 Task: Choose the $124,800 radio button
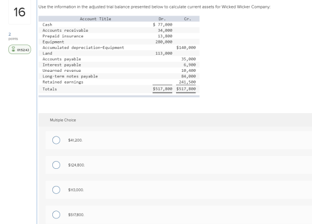tap(56, 165)
